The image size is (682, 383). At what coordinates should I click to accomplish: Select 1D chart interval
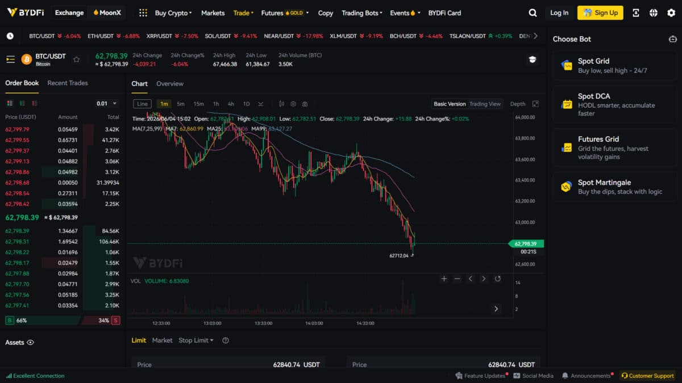(x=246, y=104)
